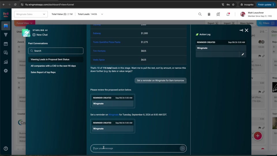Viewport: 277px width, 156px height.
Task: Open the Filters button
Action: tap(266, 23)
